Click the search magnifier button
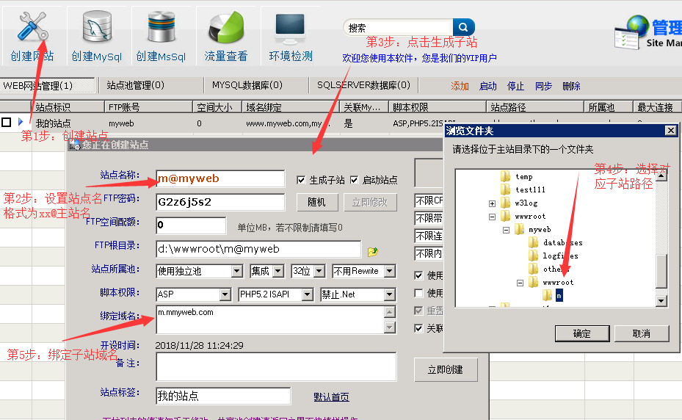The width and height of the screenshot is (682, 420). (464, 28)
